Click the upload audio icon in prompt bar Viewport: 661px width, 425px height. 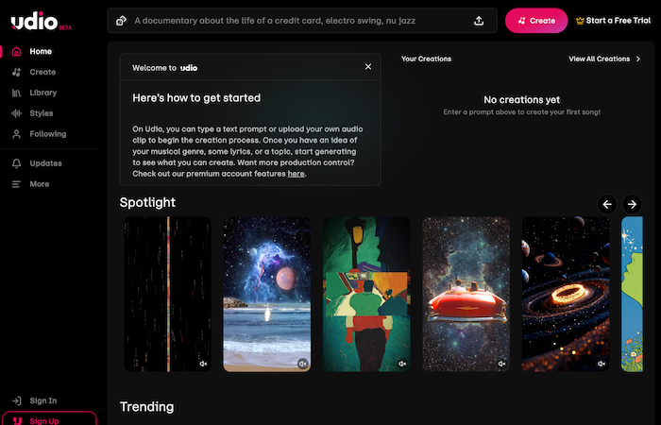(x=479, y=21)
